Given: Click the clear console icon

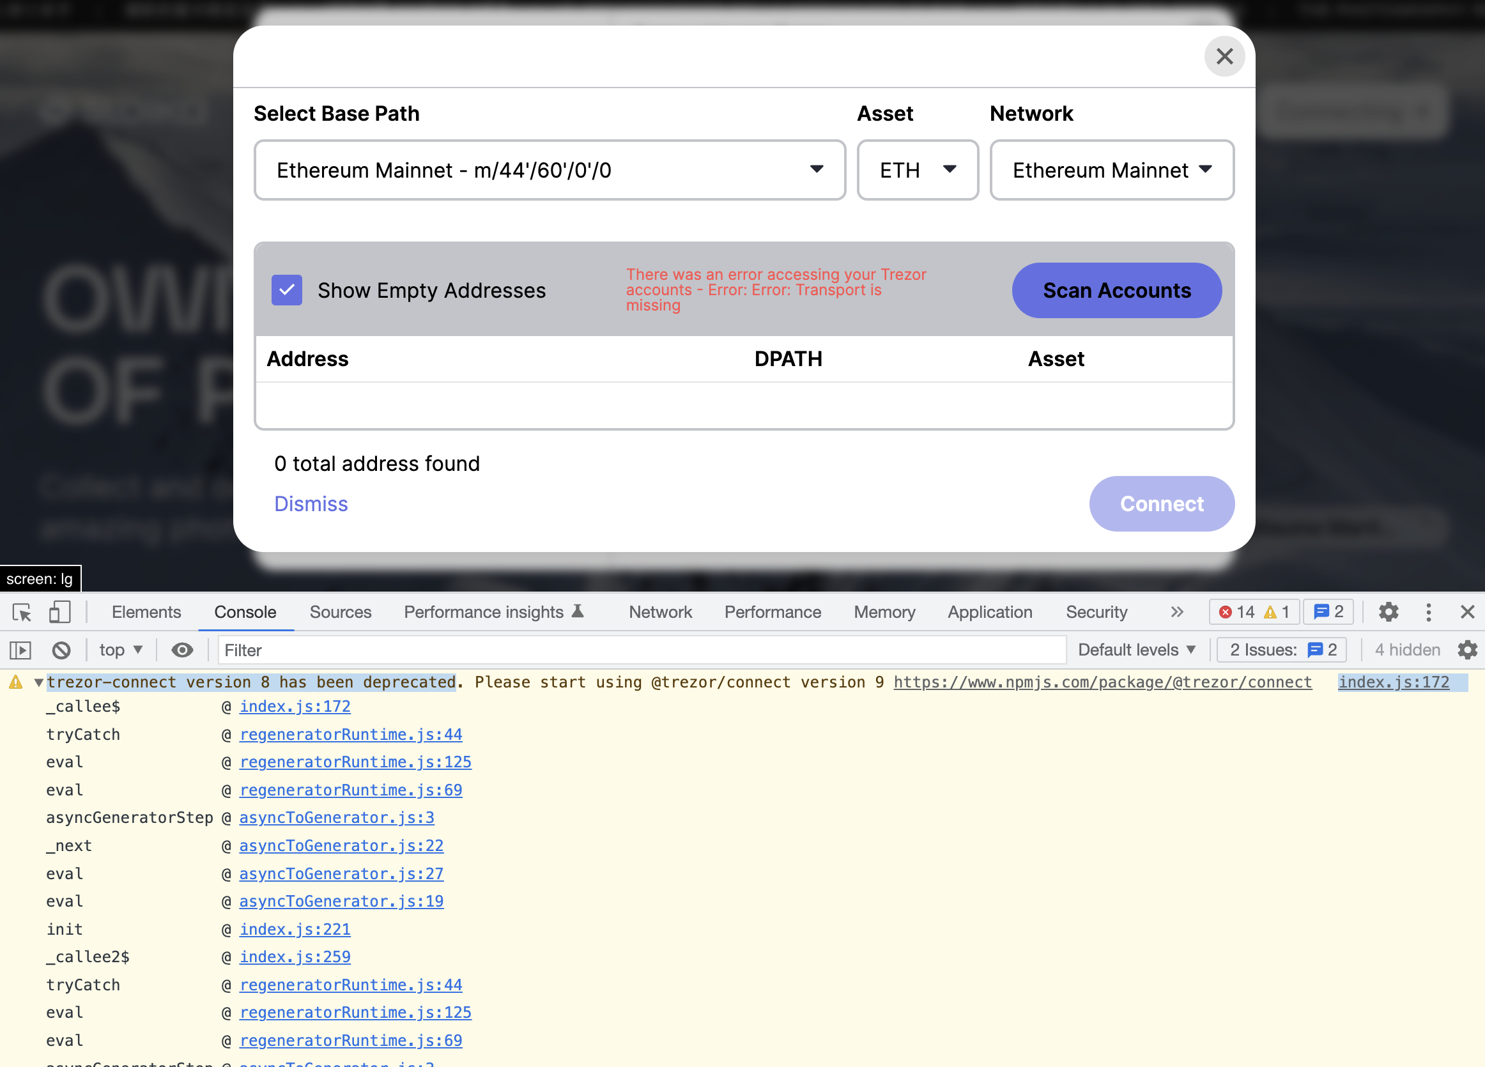Looking at the screenshot, I should tap(61, 650).
